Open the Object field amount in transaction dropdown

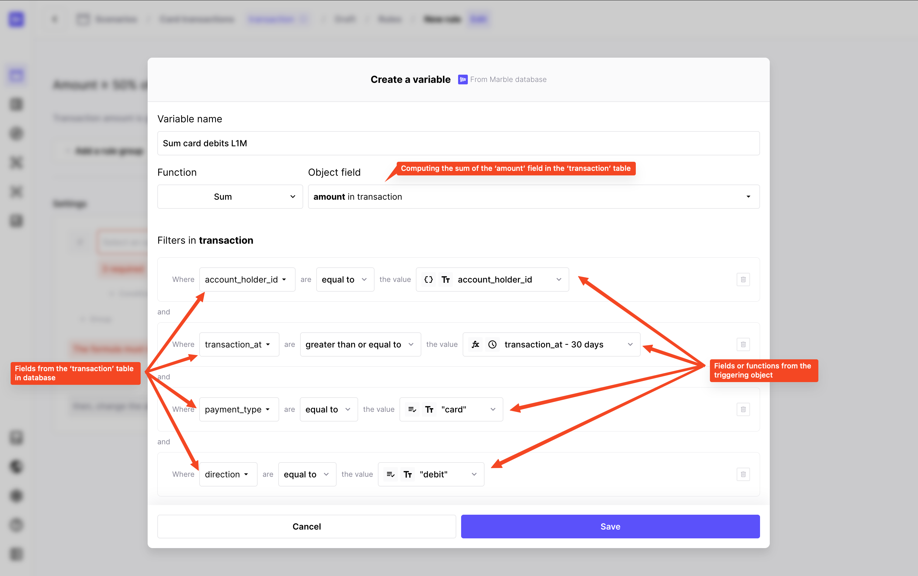pos(533,197)
